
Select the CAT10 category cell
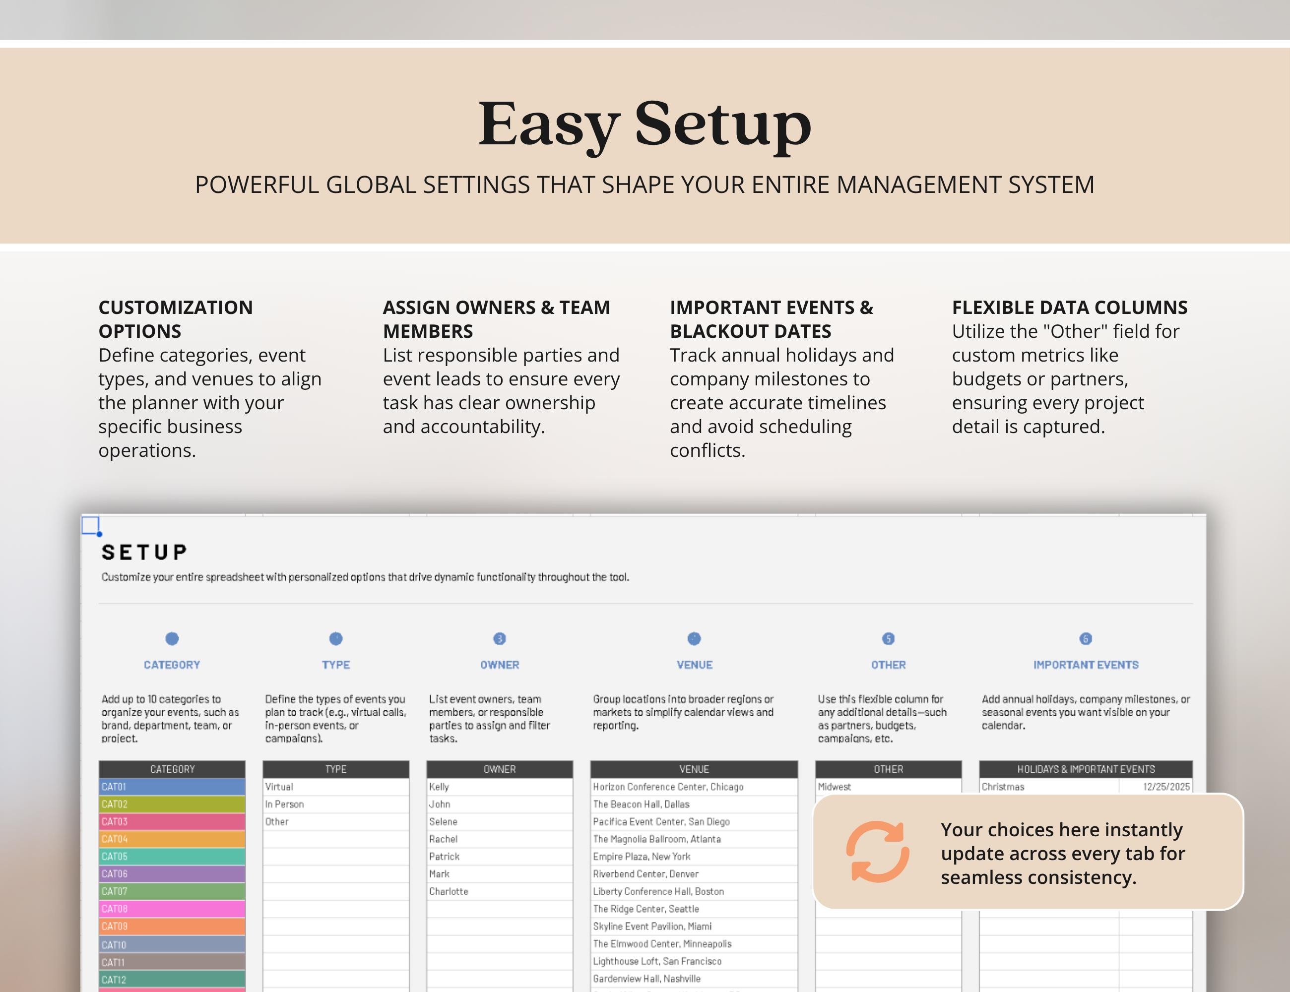coord(172,945)
